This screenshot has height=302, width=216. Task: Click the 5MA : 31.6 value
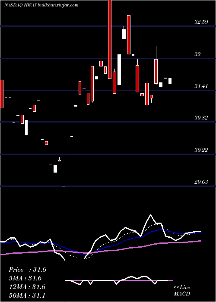[x=25, y=278]
